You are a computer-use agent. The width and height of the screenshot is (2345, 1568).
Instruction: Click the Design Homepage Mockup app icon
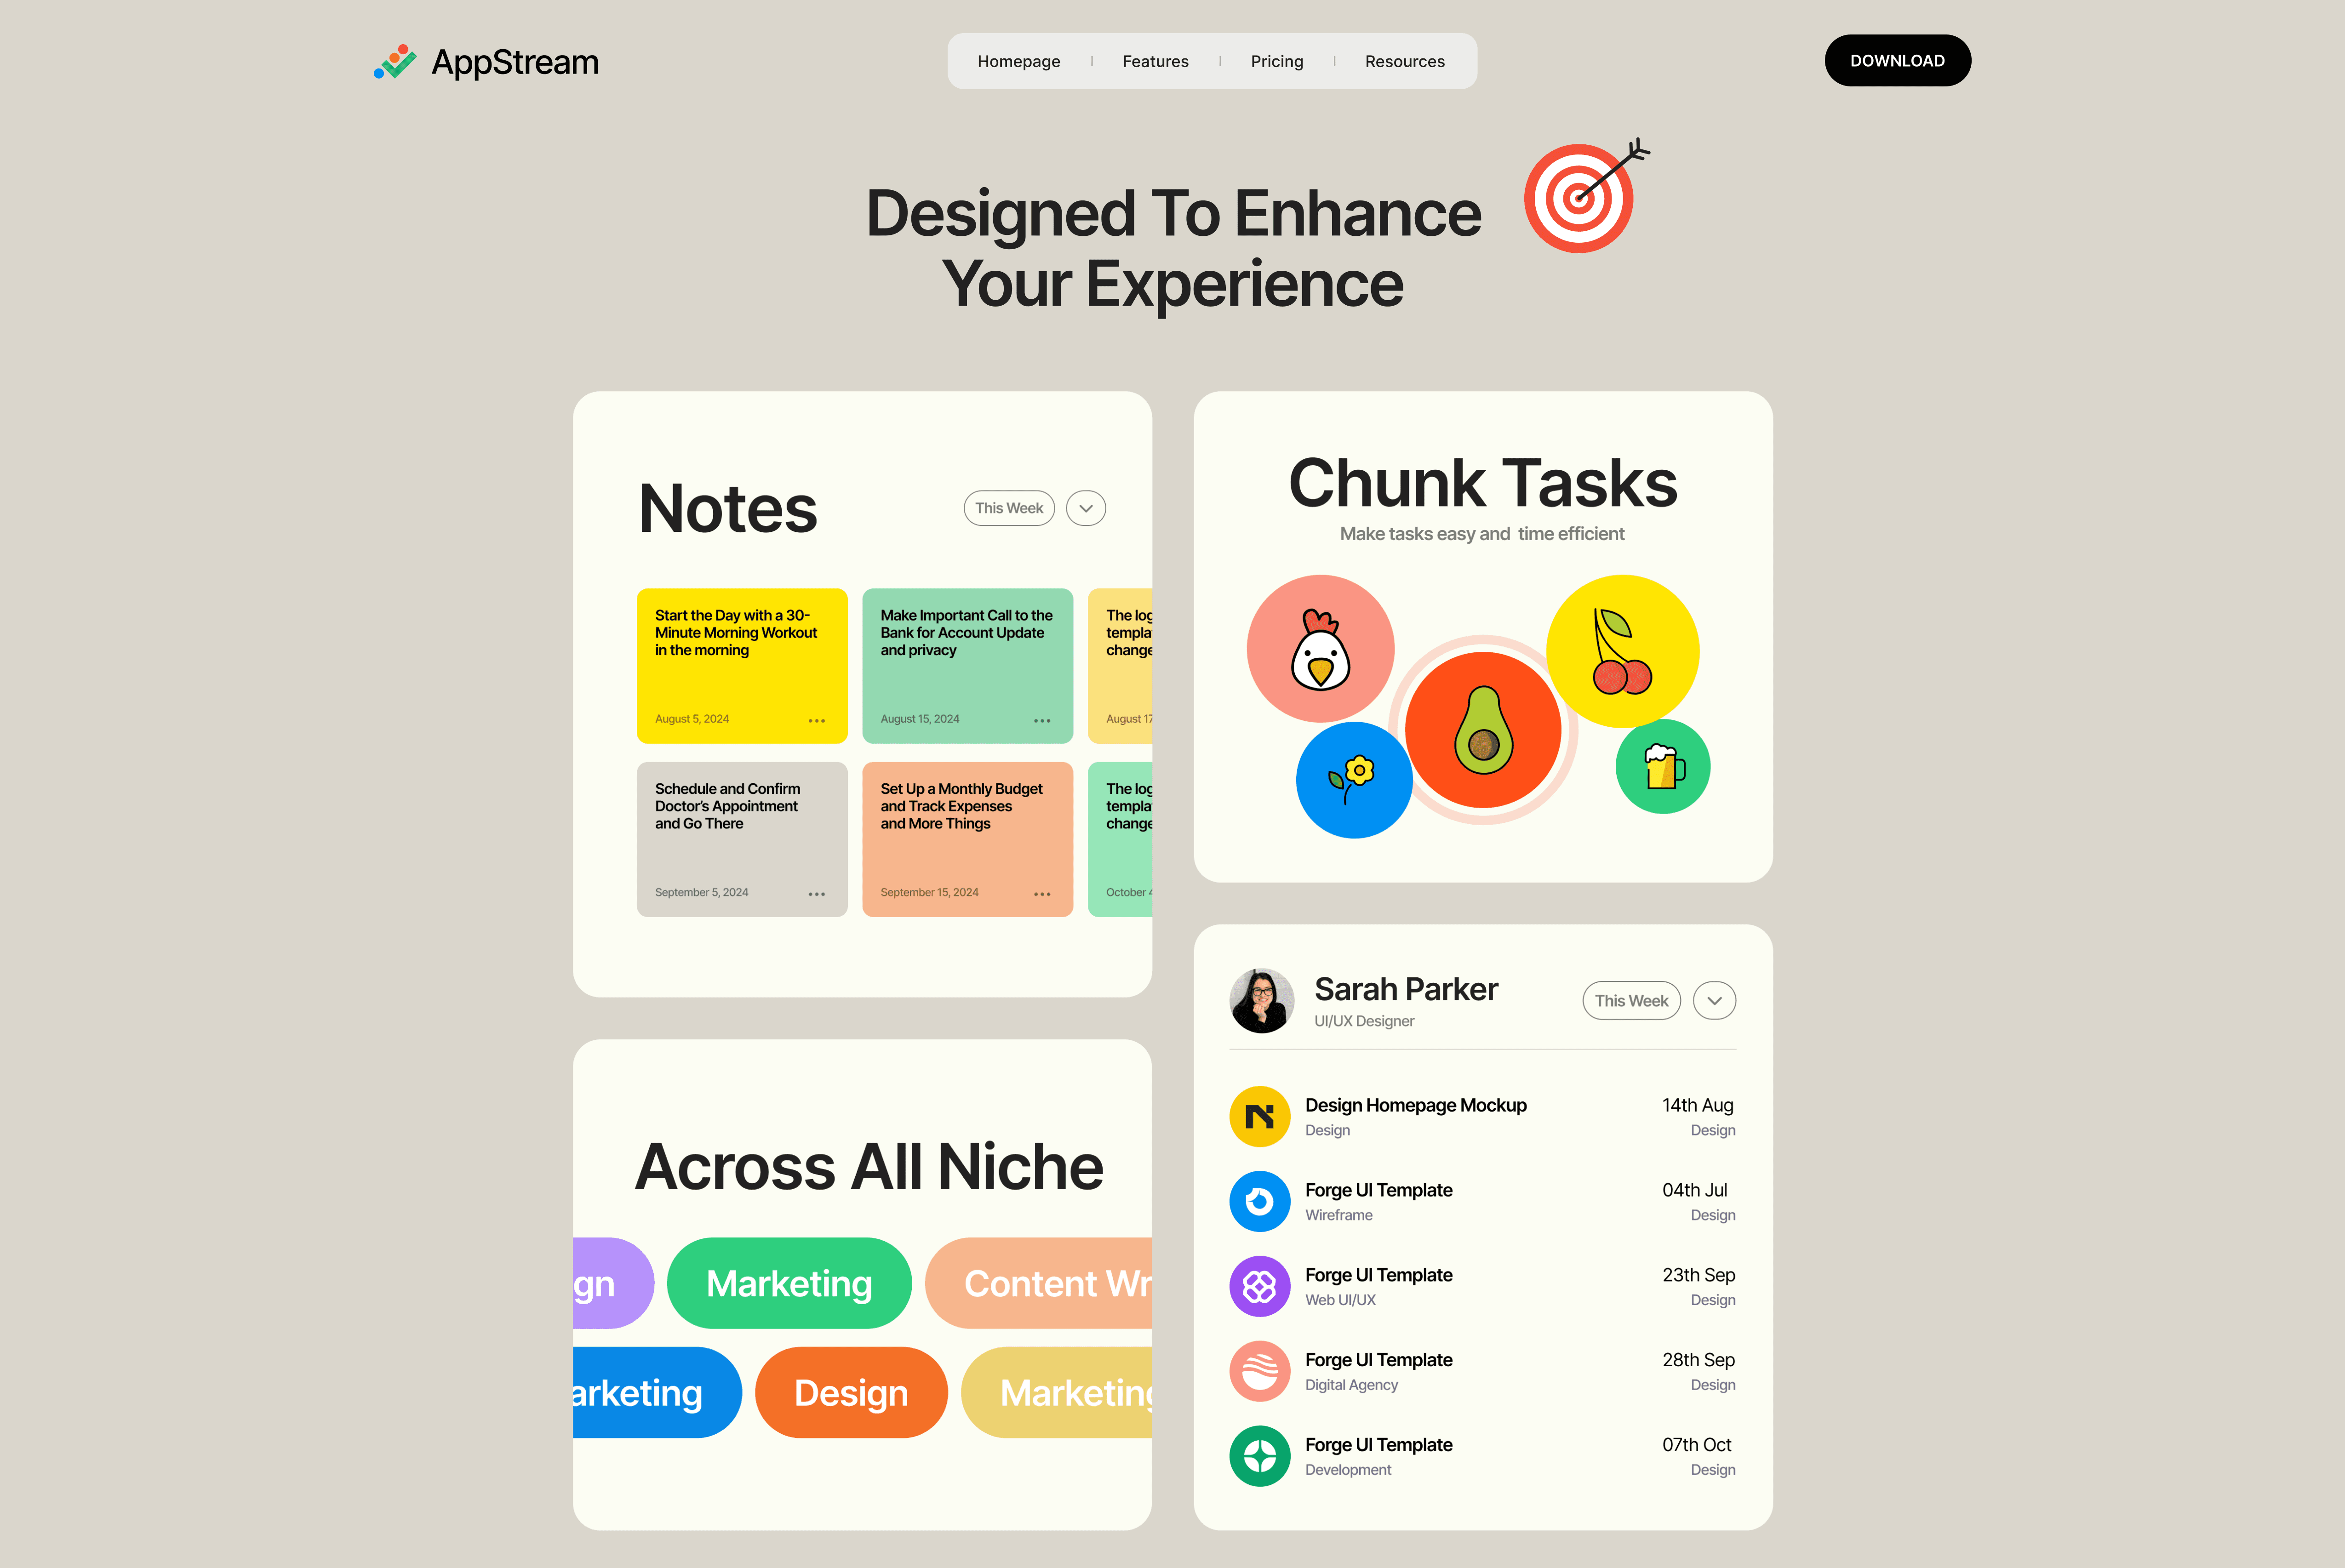1259,1116
